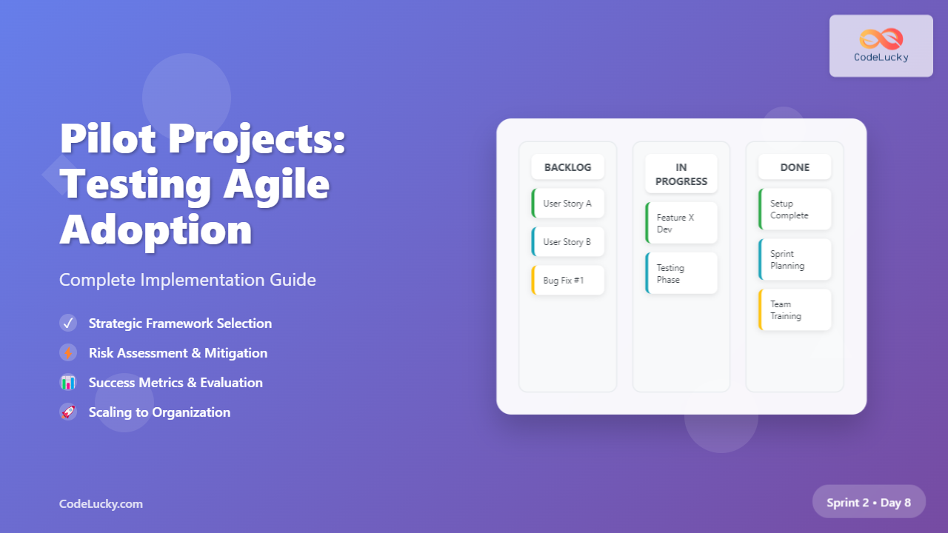Click the Pilot Projects main title text
The image size is (948, 533).
[x=202, y=184]
